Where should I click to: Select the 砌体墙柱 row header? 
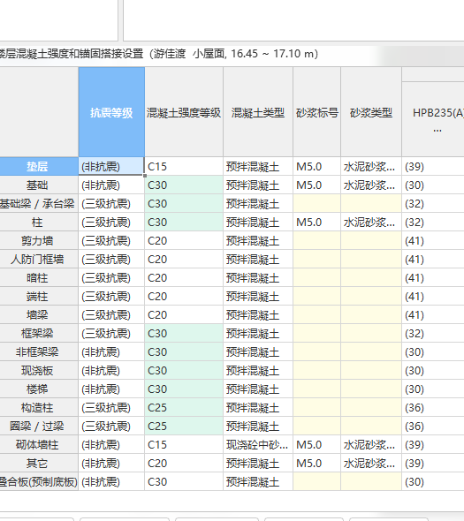tap(39, 445)
